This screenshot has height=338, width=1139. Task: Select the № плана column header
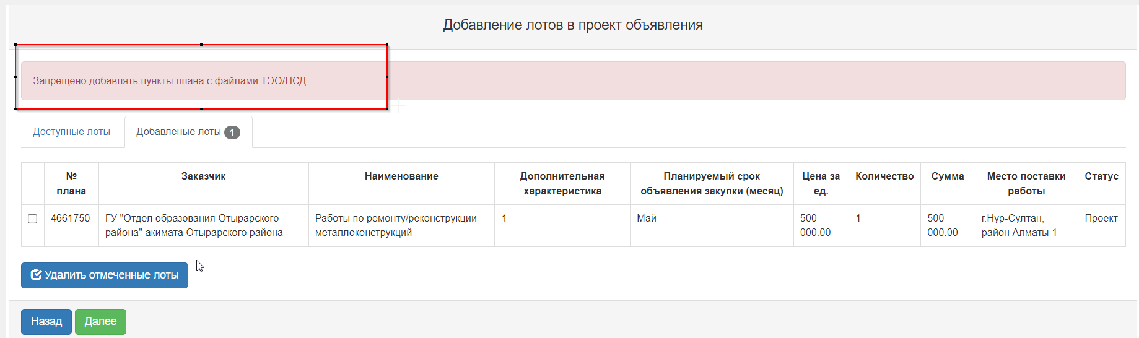71,184
